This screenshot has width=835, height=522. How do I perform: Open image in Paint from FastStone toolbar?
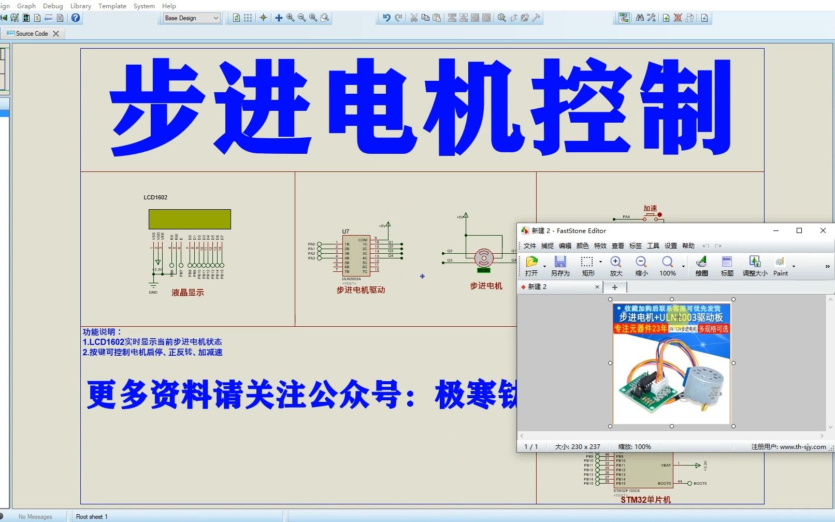pos(780,265)
